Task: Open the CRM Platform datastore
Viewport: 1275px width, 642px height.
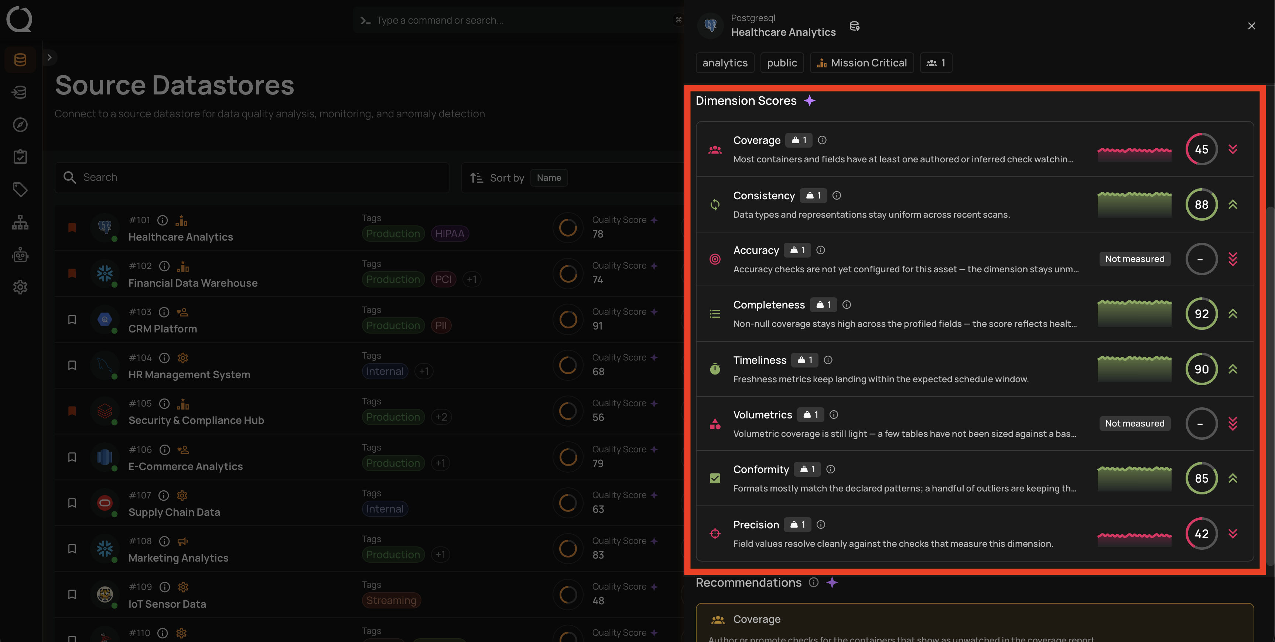Action: pyautogui.click(x=163, y=329)
